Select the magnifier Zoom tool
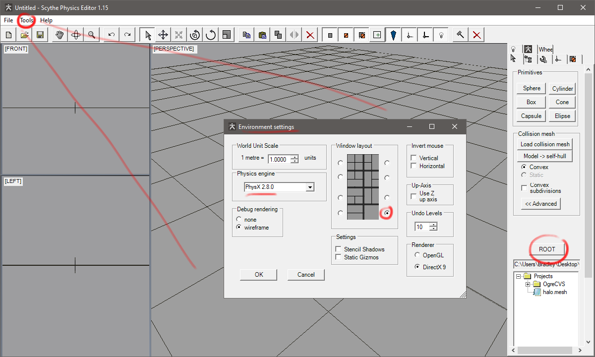The width and height of the screenshot is (595, 357). click(x=91, y=35)
